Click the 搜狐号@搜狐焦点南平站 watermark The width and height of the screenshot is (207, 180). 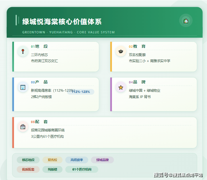[178, 175]
